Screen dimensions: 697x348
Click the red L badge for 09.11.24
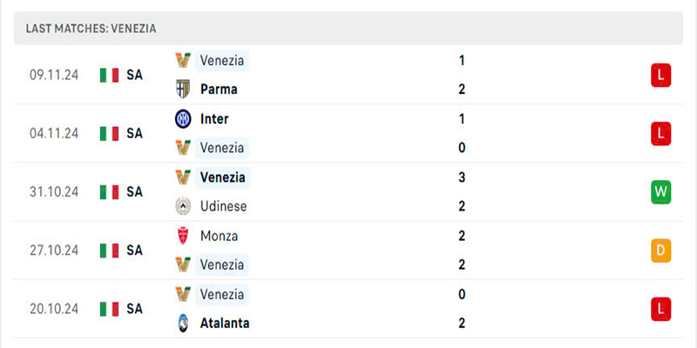tap(660, 75)
